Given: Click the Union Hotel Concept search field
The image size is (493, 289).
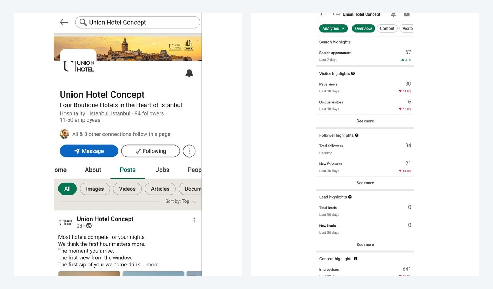Looking at the screenshot, I should pyautogui.click(x=138, y=23).
